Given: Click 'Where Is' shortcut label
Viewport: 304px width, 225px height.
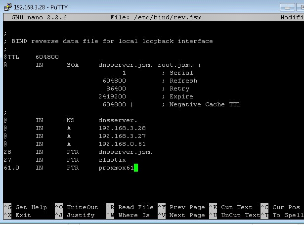Looking at the screenshot, I should click(x=134, y=215).
